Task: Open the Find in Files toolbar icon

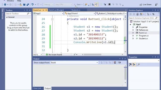Action: [x=86, y=4]
